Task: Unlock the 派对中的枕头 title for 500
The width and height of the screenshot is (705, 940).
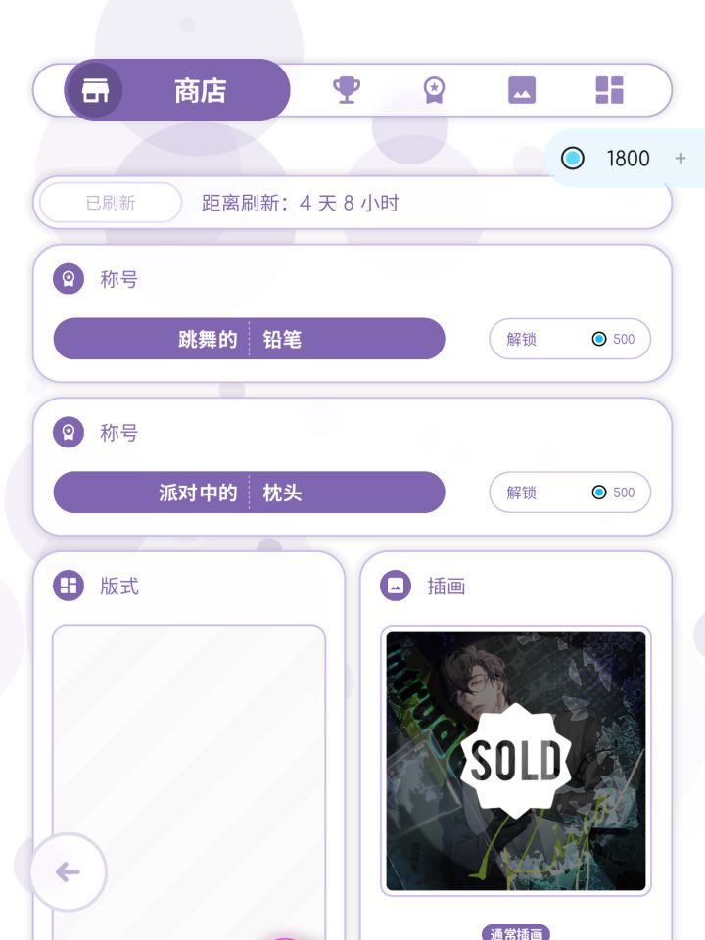Action: point(570,493)
